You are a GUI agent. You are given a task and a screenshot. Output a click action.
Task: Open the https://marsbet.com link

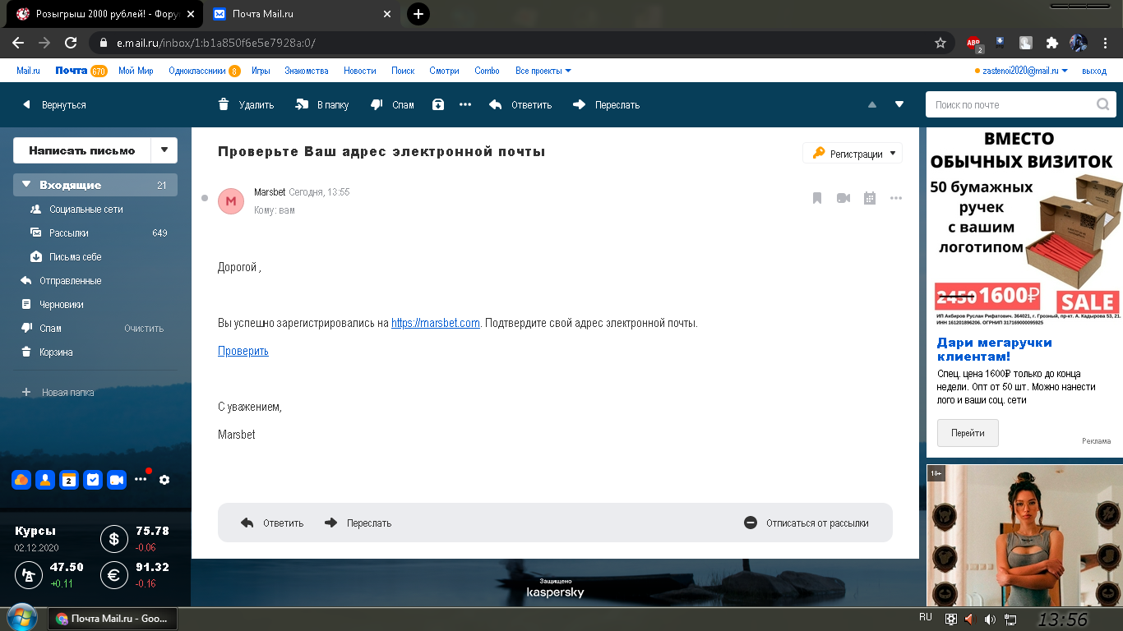[x=436, y=323]
